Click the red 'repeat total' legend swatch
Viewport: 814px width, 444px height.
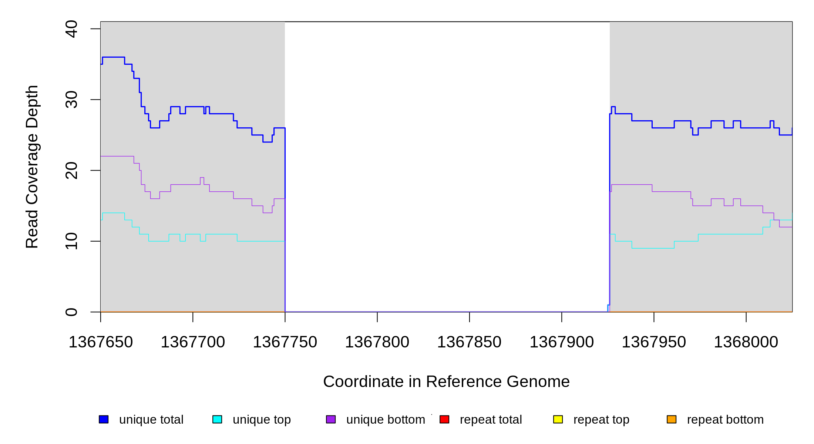444,419
